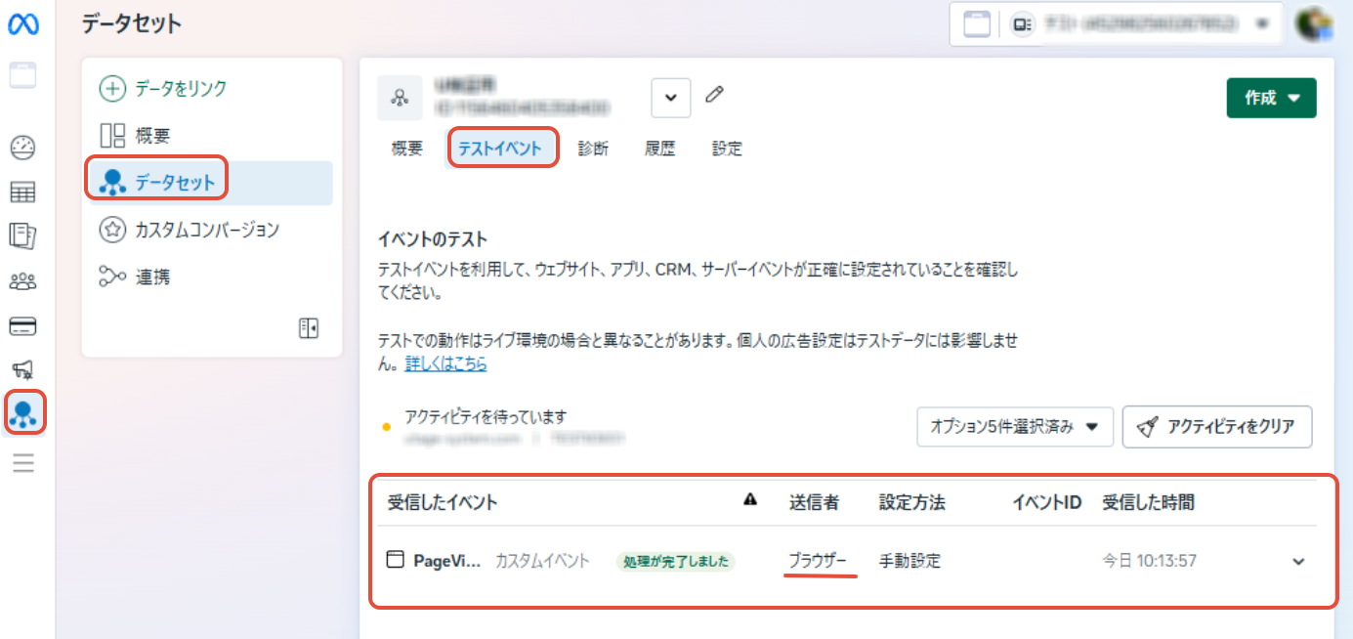Switch to the 診断 tab
Image resolution: width=1353 pixels, height=639 pixels.
[x=593, y=149]
